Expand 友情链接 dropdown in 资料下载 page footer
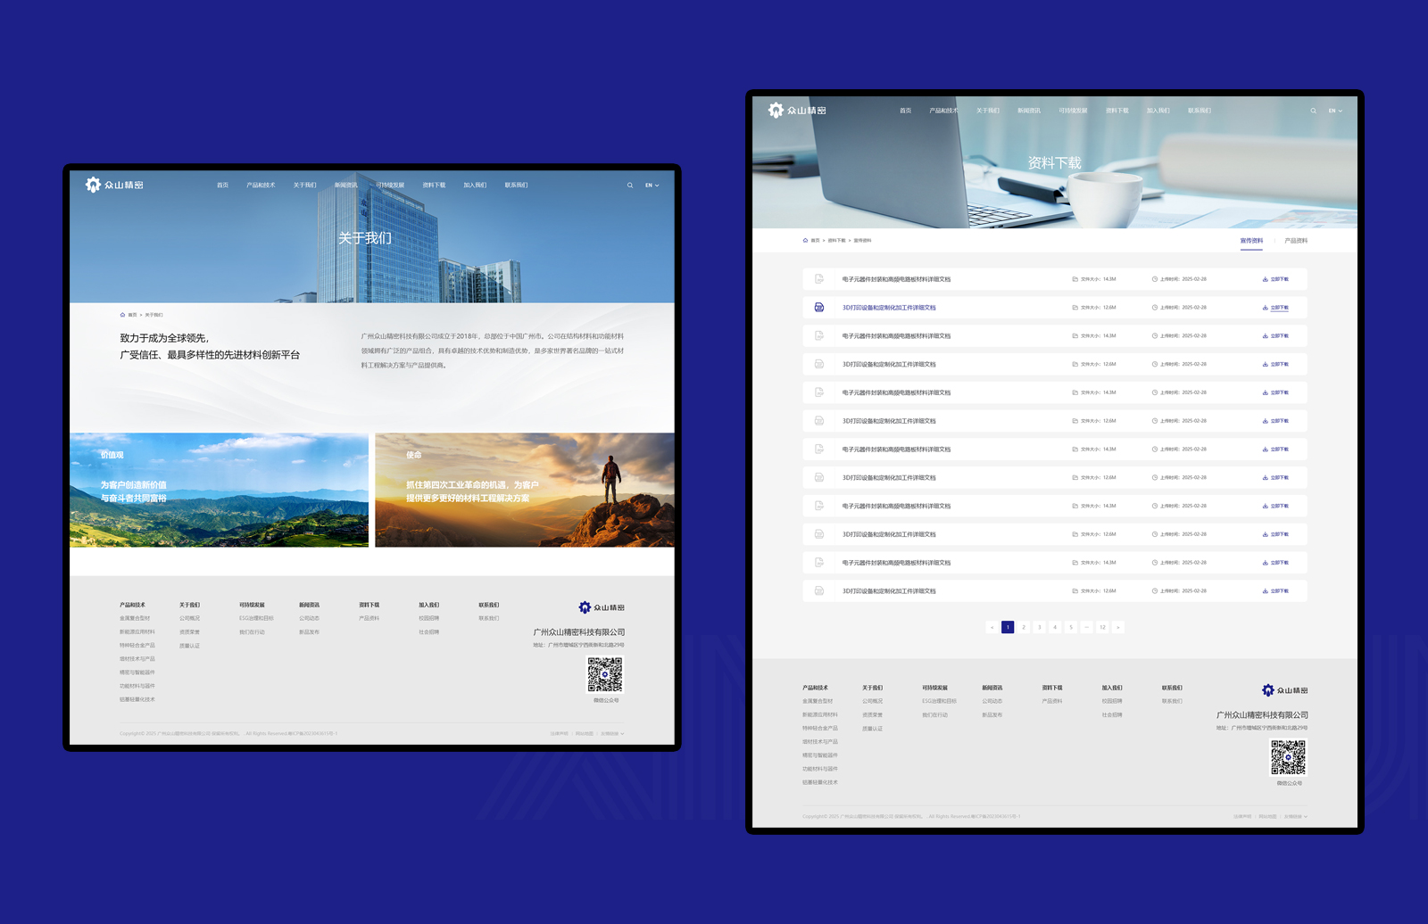Screen dimensions: 1428x924 pyautogui.click(x=1296, y=816)
